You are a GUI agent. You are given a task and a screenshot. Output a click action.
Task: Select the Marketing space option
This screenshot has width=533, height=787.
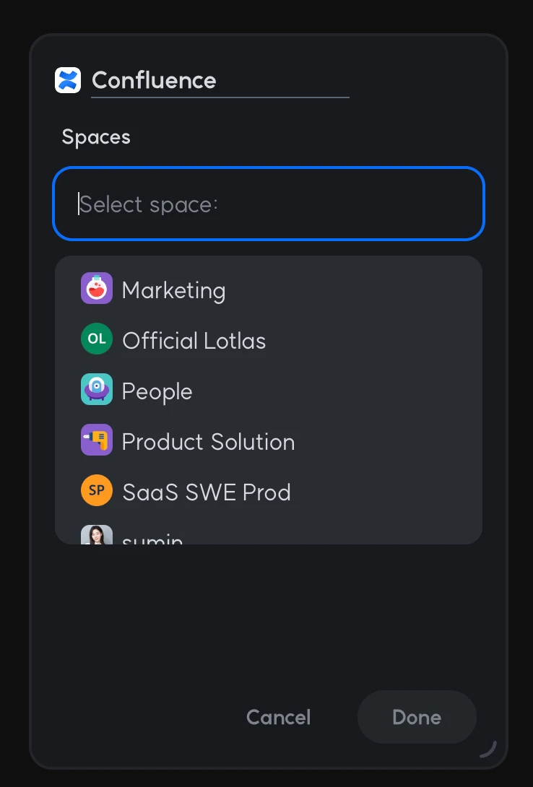click(174, 290)
